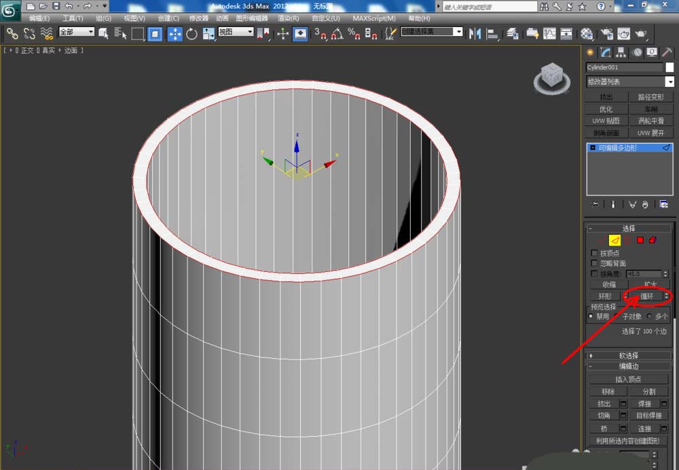679x470 pixels.
Task: Activate the Rotate tool
Action: pyautogui.click(x=191, y=33)
